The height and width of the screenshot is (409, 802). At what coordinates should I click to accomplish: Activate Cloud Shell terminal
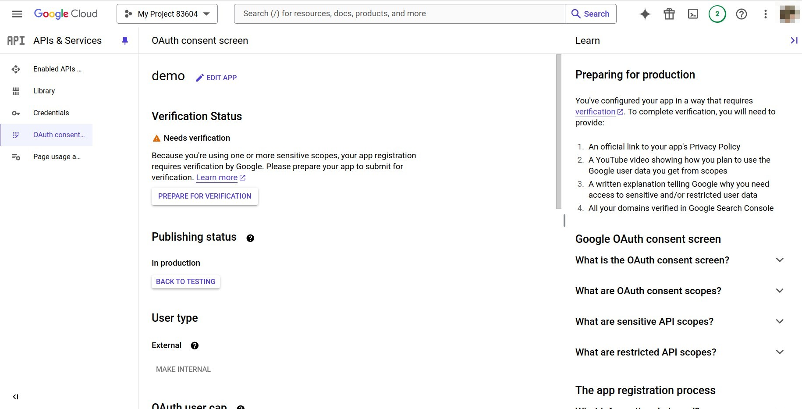point(693,14)
